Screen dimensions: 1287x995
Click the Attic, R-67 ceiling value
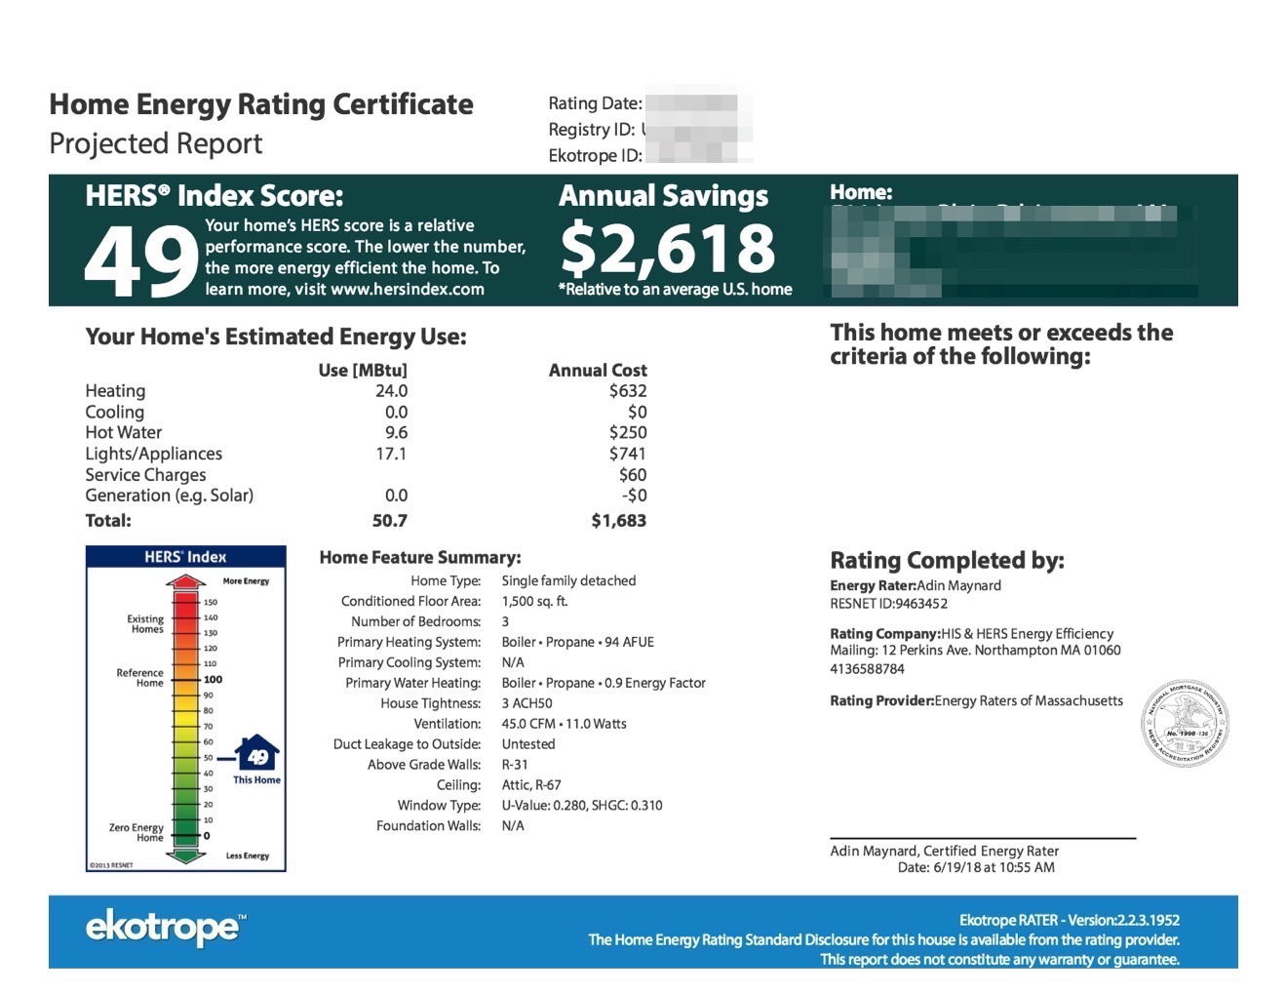click(531, 785)
